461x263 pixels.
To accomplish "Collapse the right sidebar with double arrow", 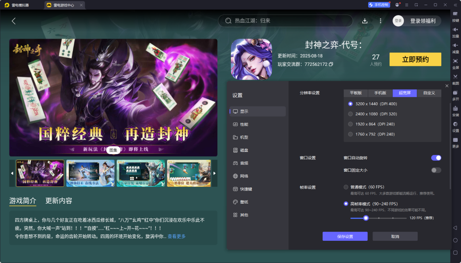I will (x=455, y=5).
